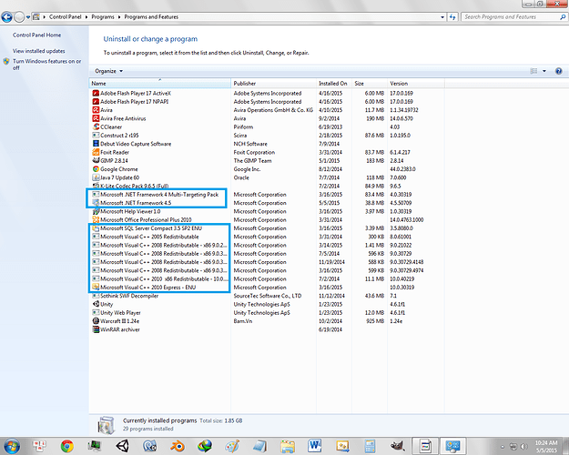Open the Organize dropdown menu

pyautogui.click(x=109, y=71)
